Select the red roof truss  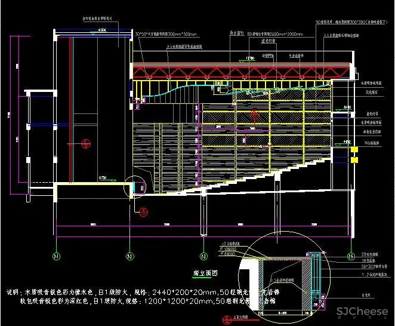(241, 71)
